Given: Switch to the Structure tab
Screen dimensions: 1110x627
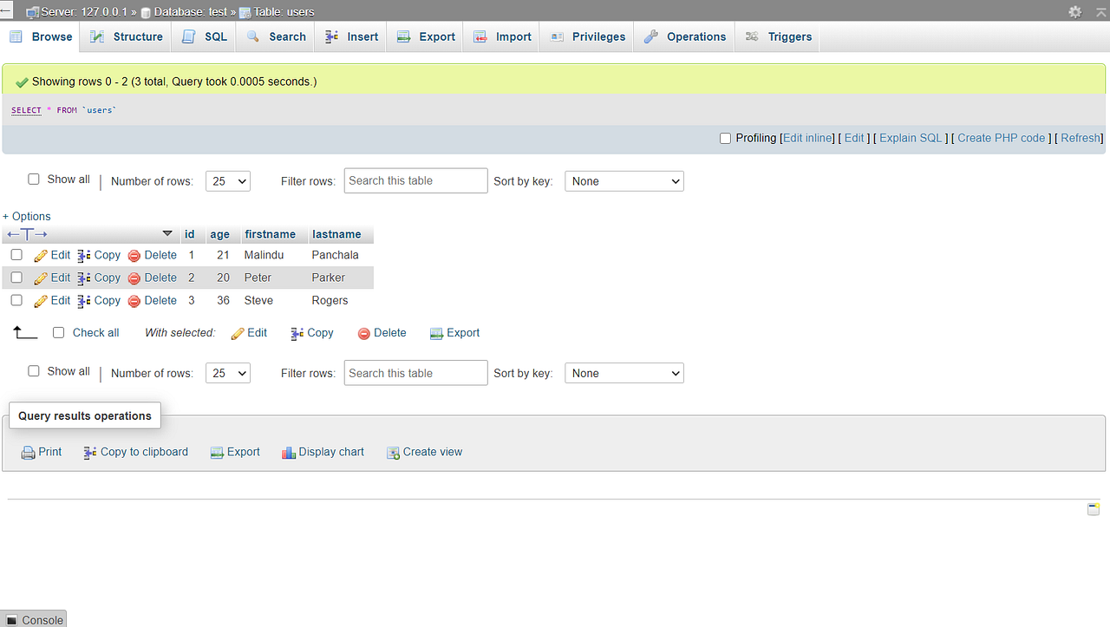Looking at the screenshot, I should pos(125,36).
